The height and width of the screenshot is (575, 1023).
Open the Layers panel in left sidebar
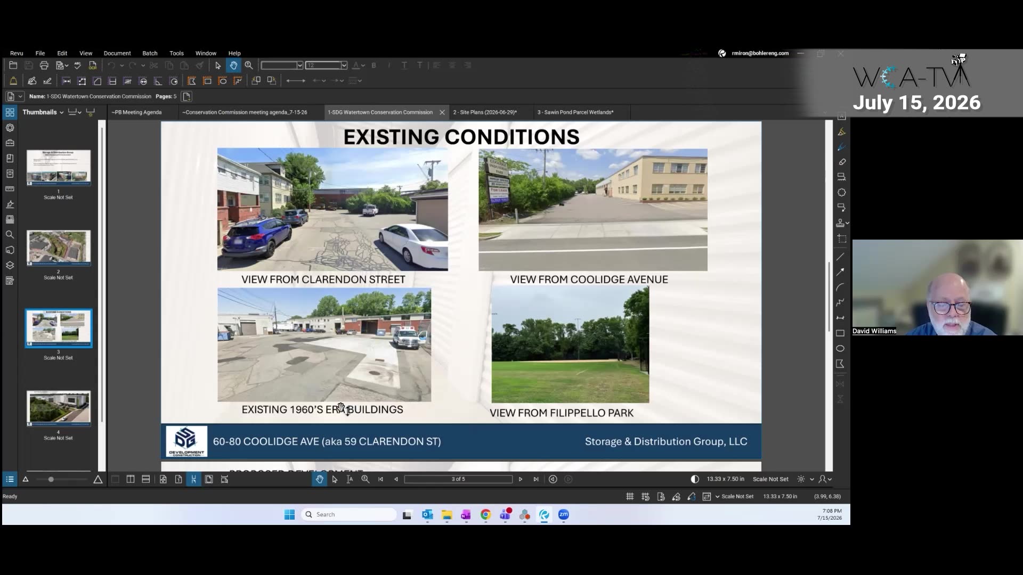coord(10,265)
